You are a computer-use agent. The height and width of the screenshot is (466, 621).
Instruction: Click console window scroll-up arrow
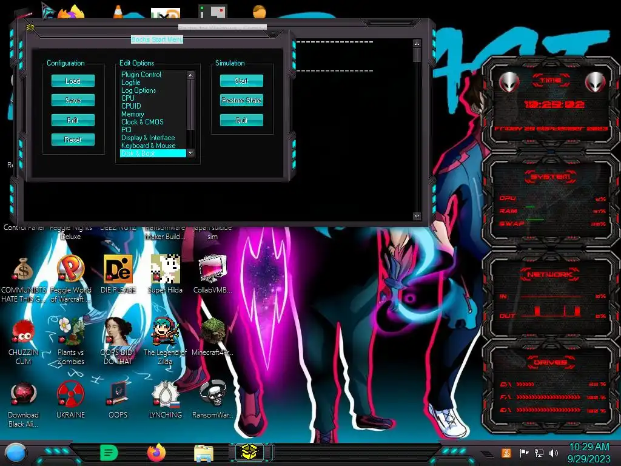pyautogui.click(x=417, y=44)
